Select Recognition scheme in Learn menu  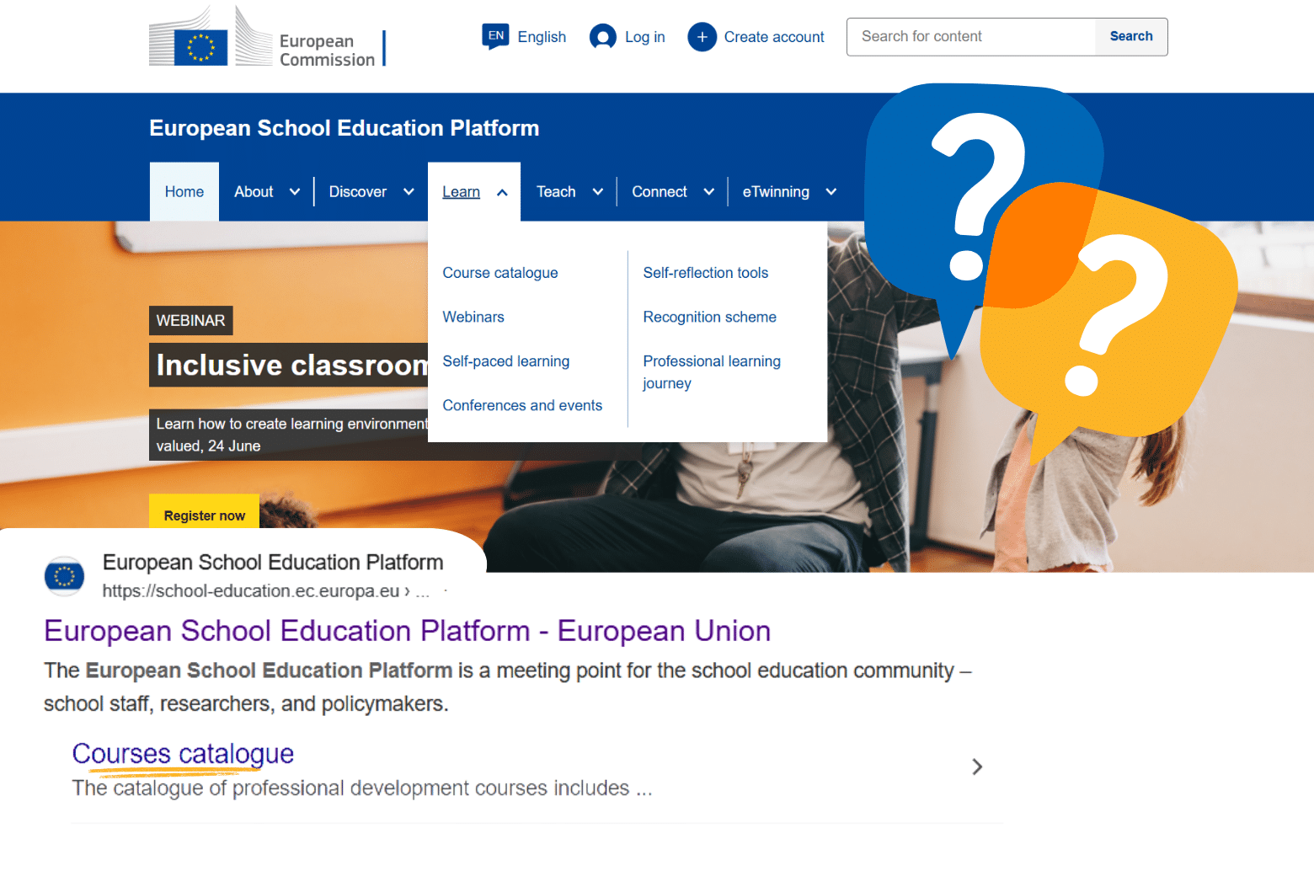(x=710, y=317)
